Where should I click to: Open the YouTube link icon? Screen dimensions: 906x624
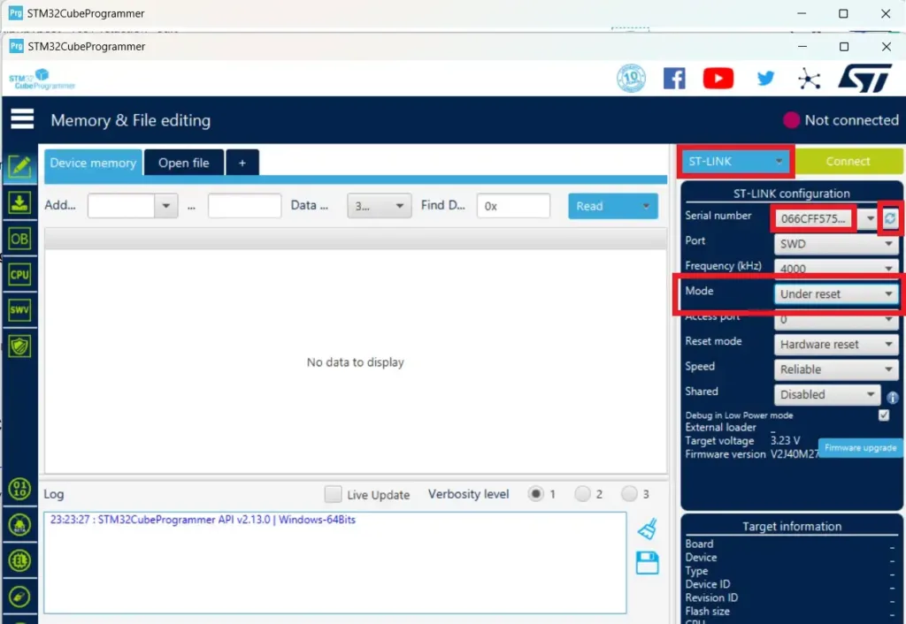click(718, 78)
